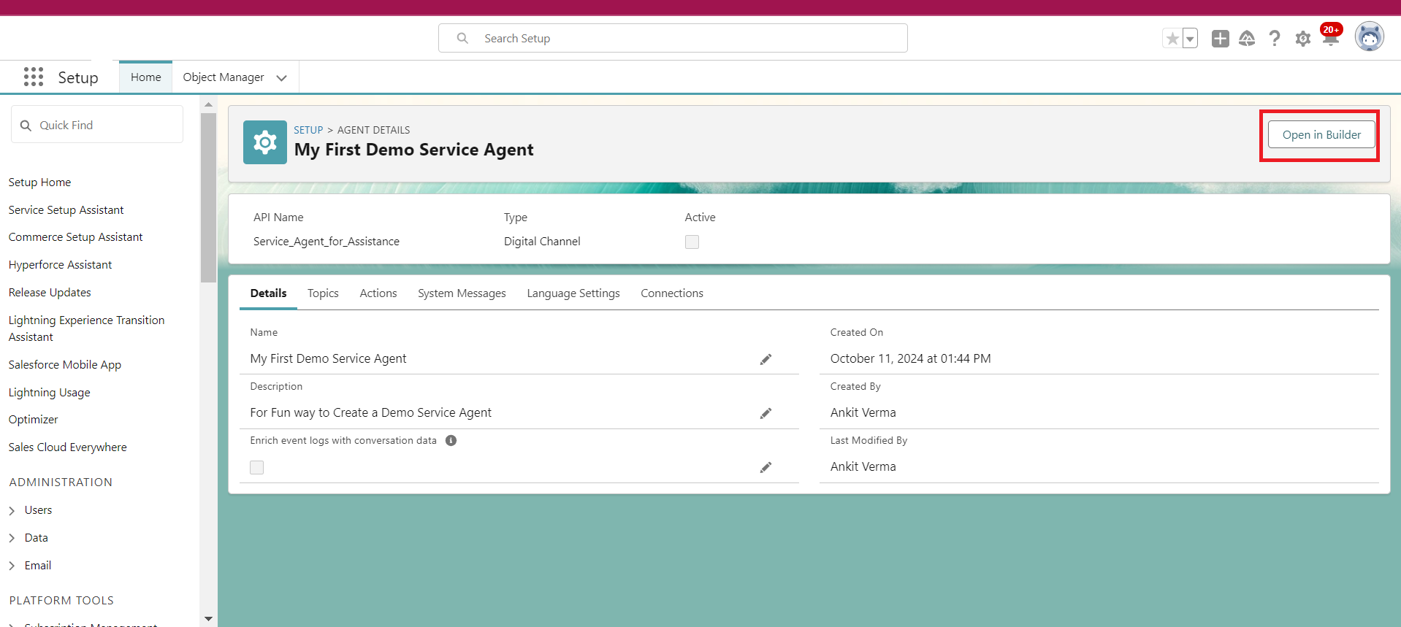Click the 'Ankit Verma' Created By value
The height and width of the screenshot is (627, 1401).
pos(863,412)
